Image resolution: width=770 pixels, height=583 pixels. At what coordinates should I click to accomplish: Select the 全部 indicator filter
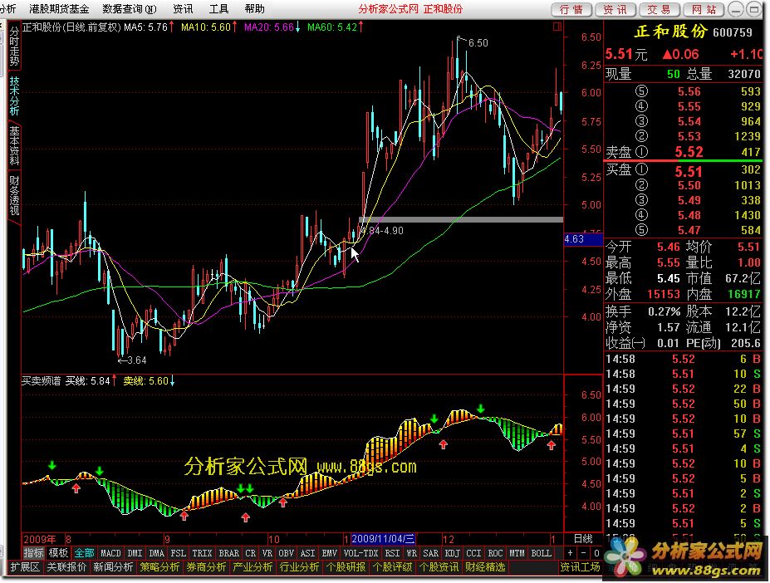[84, 553]
